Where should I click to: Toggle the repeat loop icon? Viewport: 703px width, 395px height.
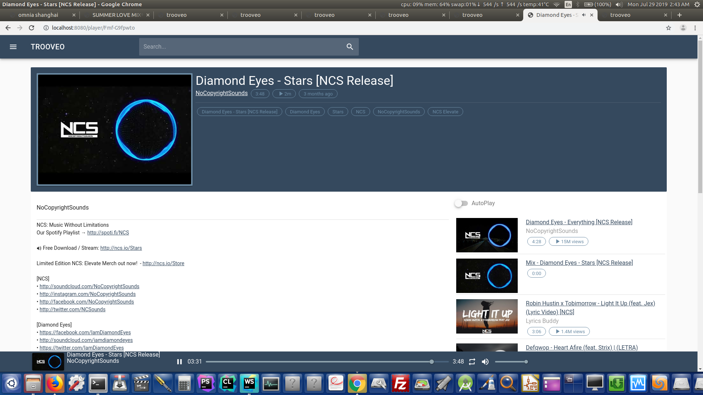pyautogui.click(x=472, y=362)
